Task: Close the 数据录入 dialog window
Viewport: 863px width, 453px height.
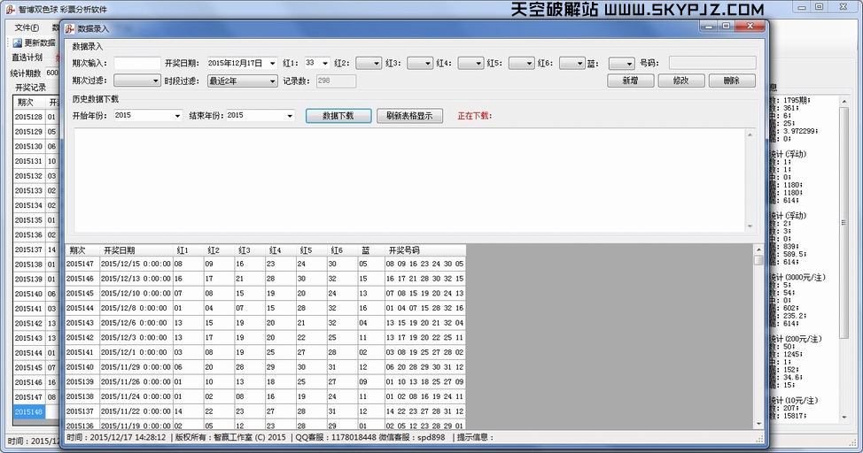Action: pos(751,27)
